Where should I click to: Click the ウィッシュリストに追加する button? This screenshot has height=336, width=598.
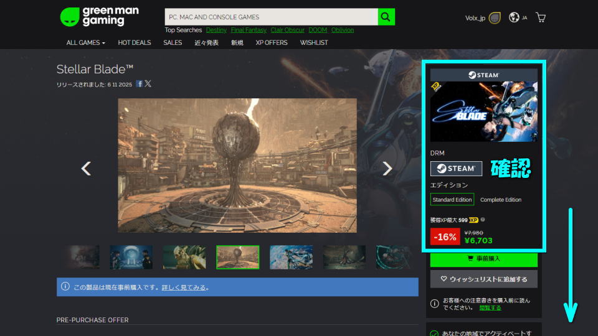tap(484, 279)
